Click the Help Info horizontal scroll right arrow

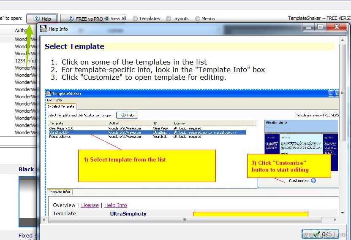point(335,220)
